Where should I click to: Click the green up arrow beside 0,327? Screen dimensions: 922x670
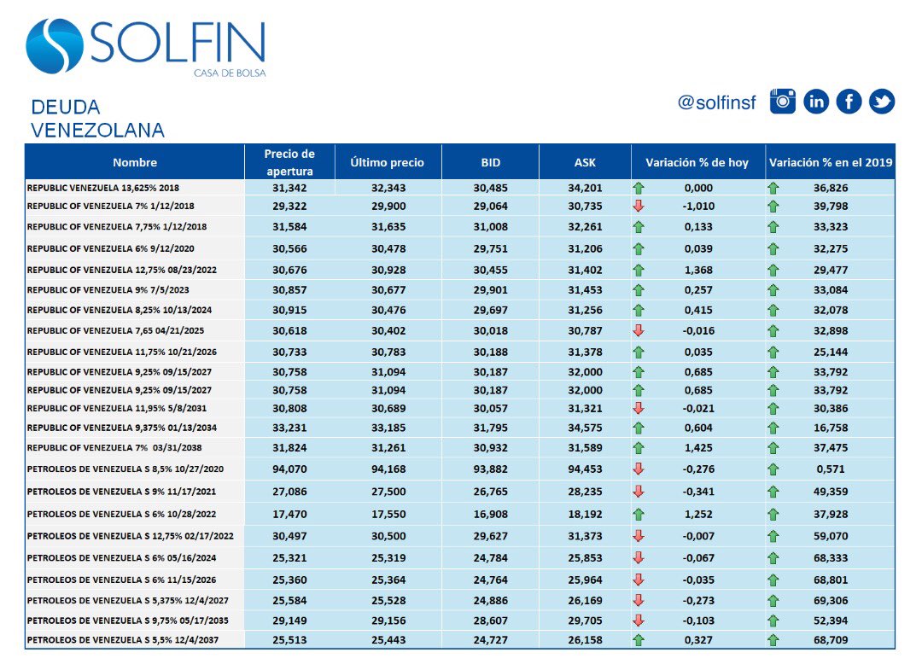point(639,640)
